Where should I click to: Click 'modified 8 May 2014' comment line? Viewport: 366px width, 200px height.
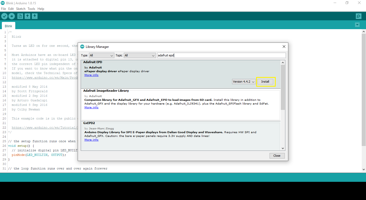[x=29, y=87]
